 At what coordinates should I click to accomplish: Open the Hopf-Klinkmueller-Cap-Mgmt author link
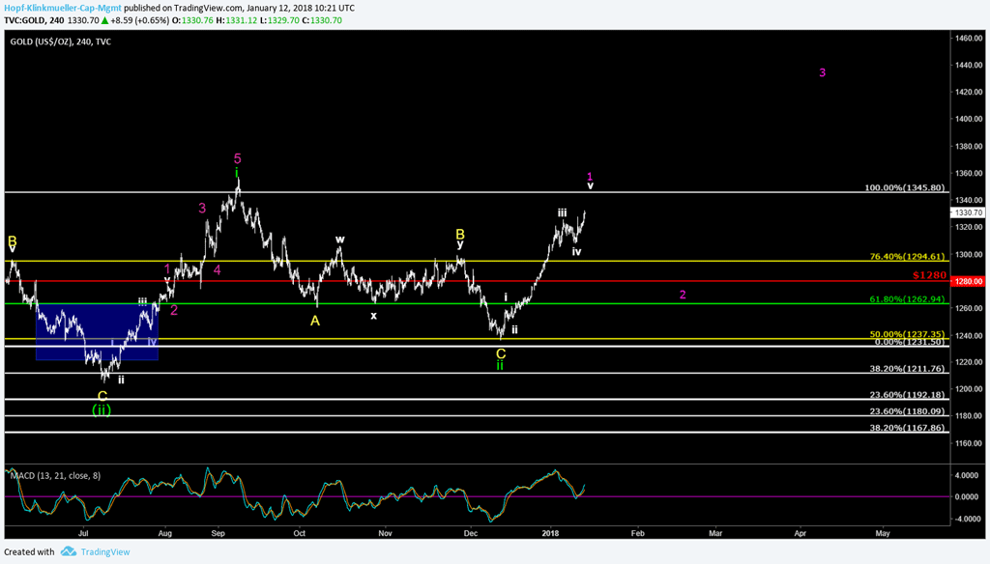(x=61, y=7)
